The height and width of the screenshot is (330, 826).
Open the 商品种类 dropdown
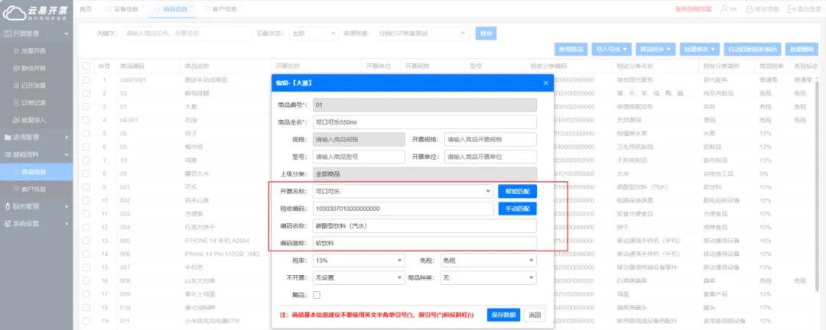489,277
